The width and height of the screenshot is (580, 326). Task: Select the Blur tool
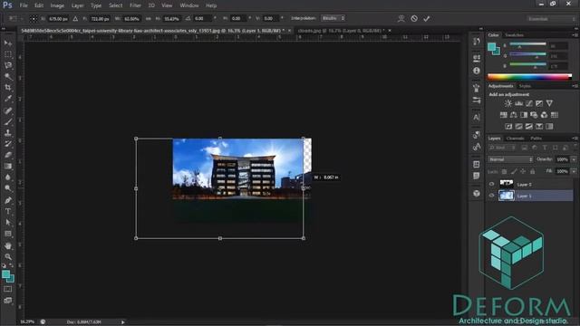pos(8,177)
